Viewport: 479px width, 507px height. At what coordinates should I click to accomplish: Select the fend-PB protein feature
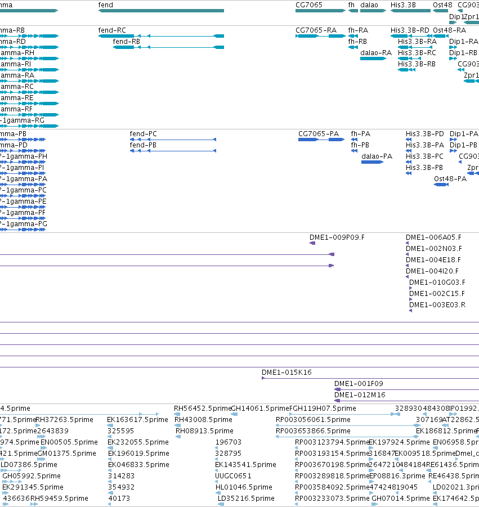point(173,151)
